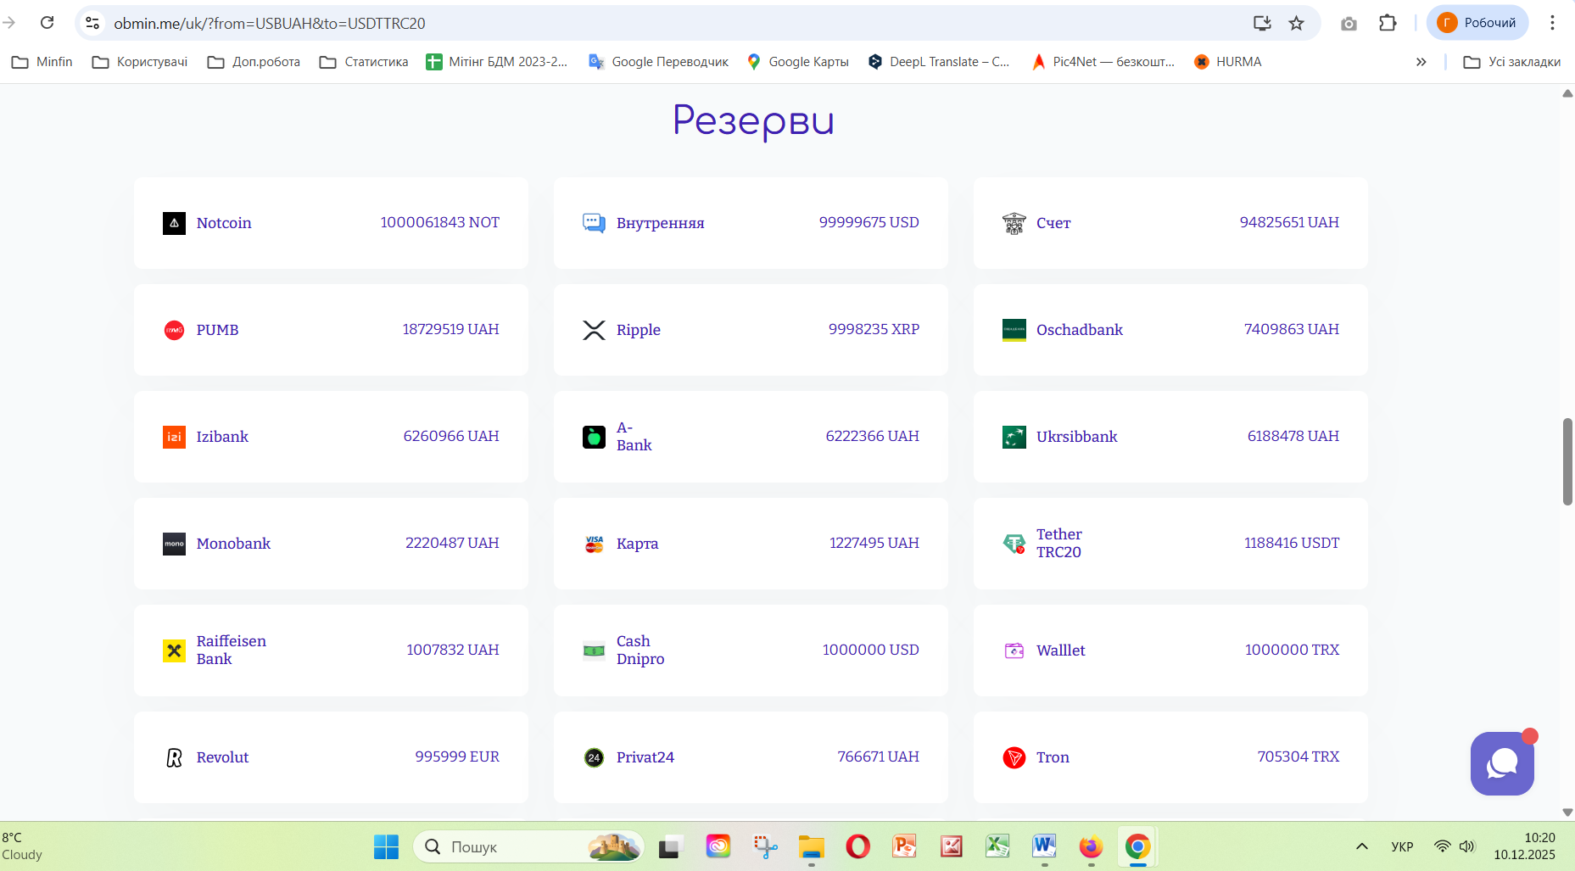Image resolution: width=1575 pixels, height=871 pixels.
Task: Open the taskbar clock and date
Action: click(x=1524, y=846)
